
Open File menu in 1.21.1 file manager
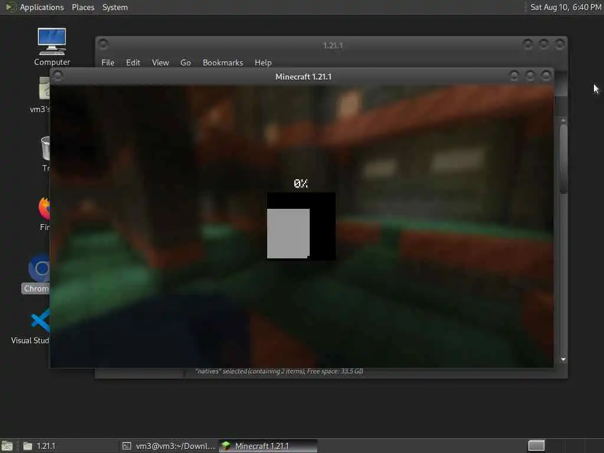108,63
